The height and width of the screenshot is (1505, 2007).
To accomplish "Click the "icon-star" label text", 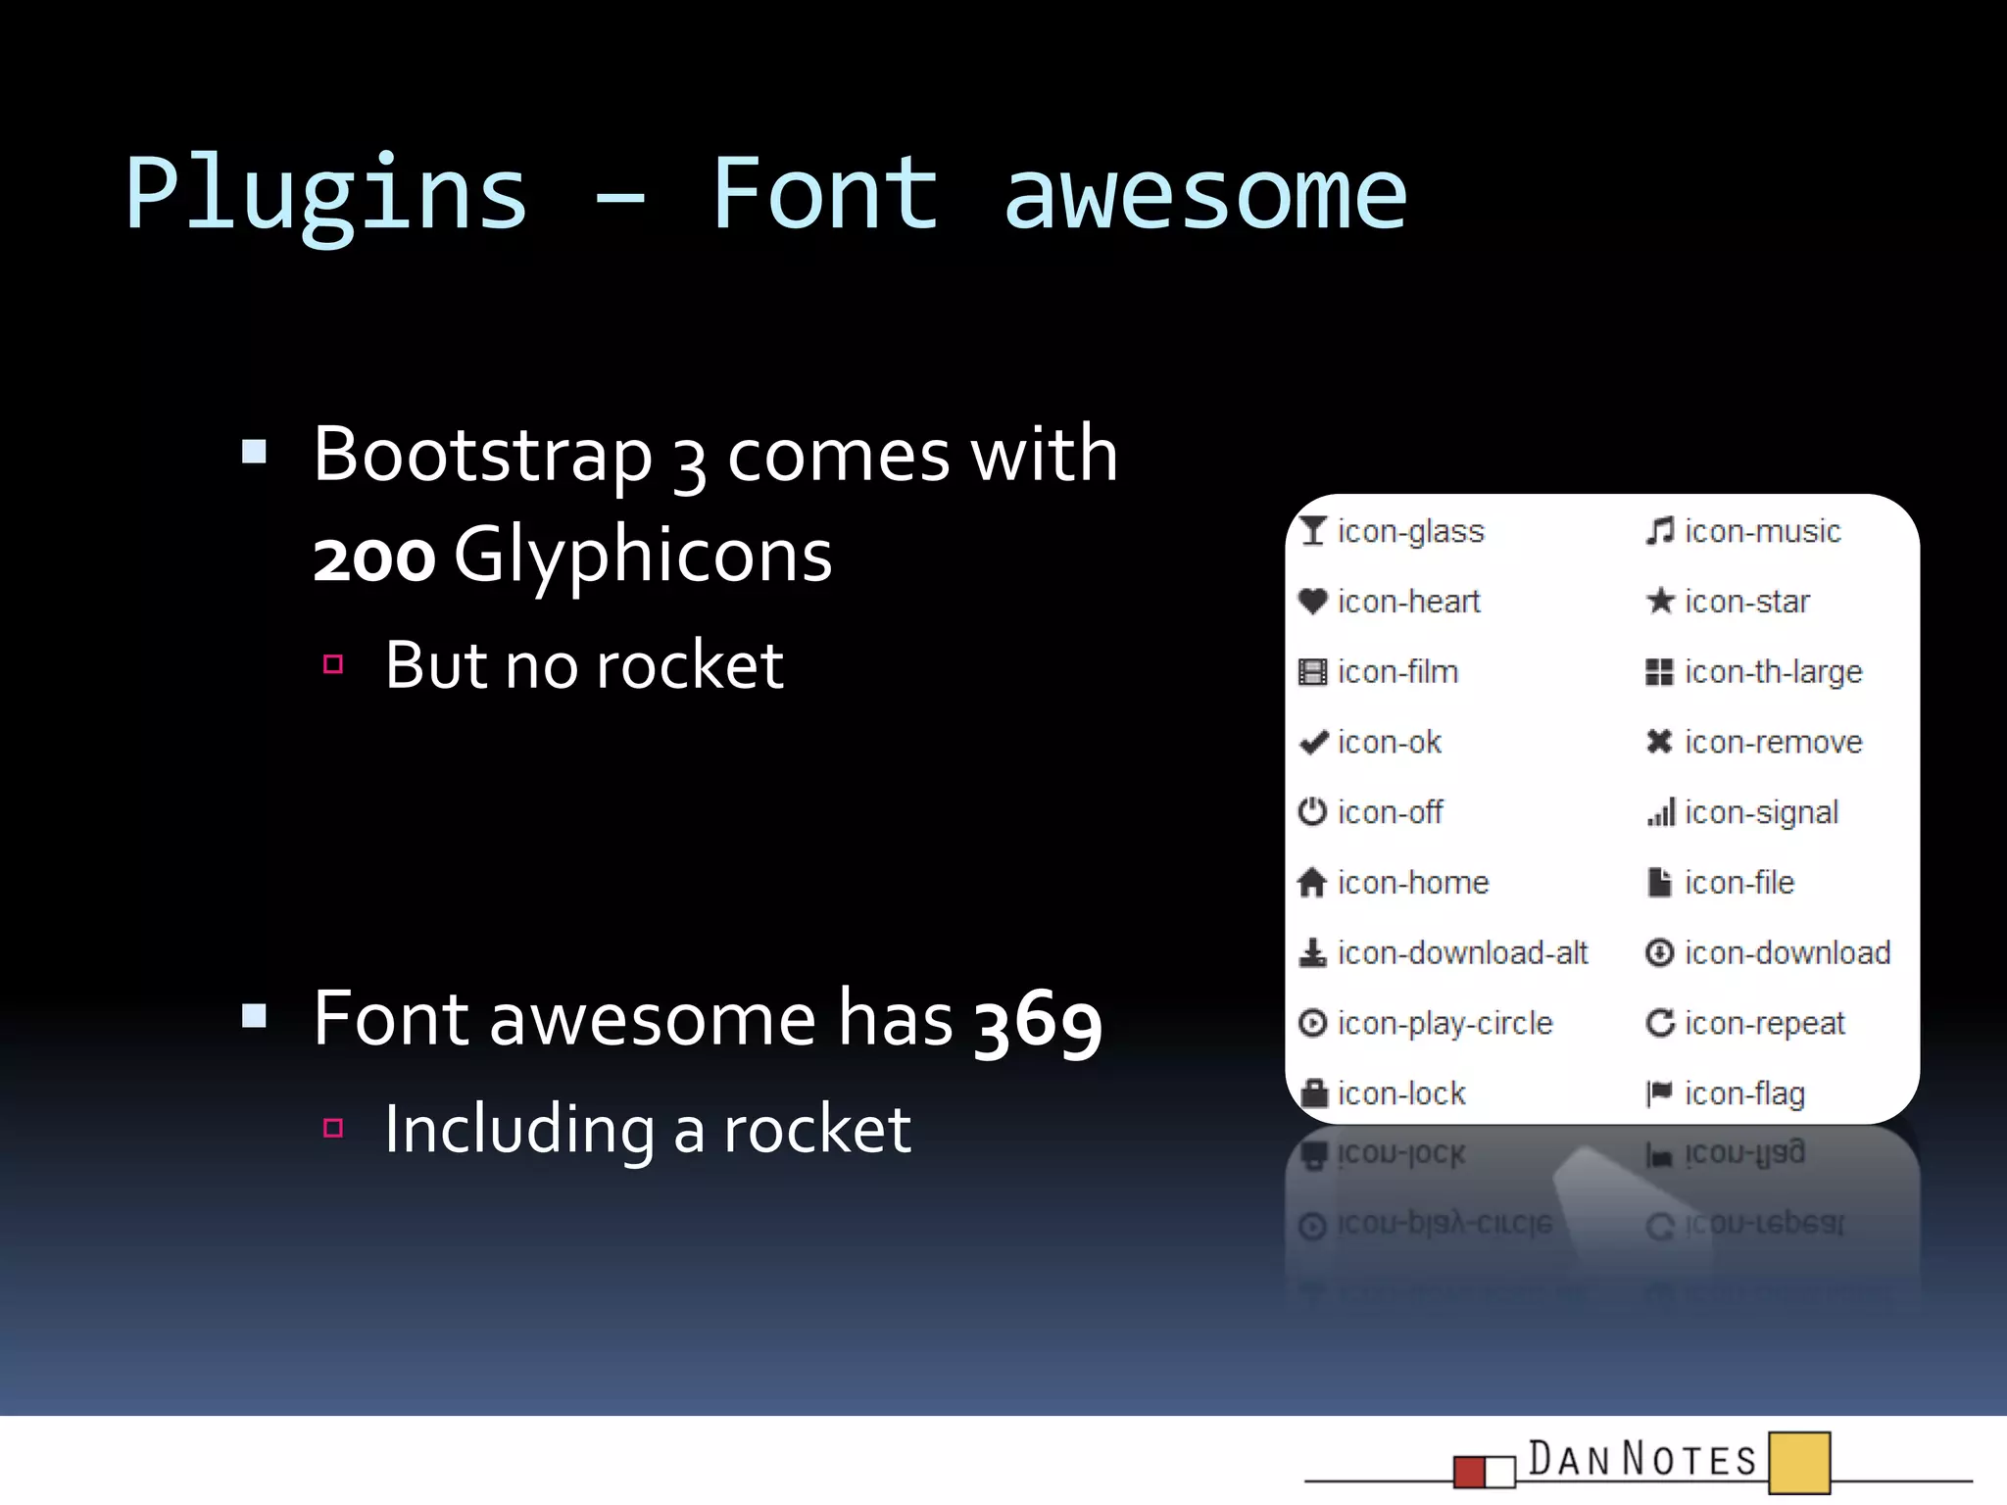I will (1747, 602).
